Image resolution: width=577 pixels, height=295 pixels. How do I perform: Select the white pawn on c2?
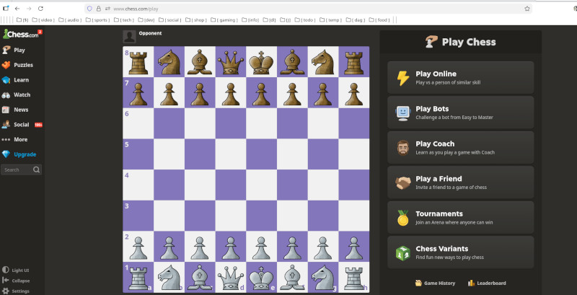coord(200,247)
